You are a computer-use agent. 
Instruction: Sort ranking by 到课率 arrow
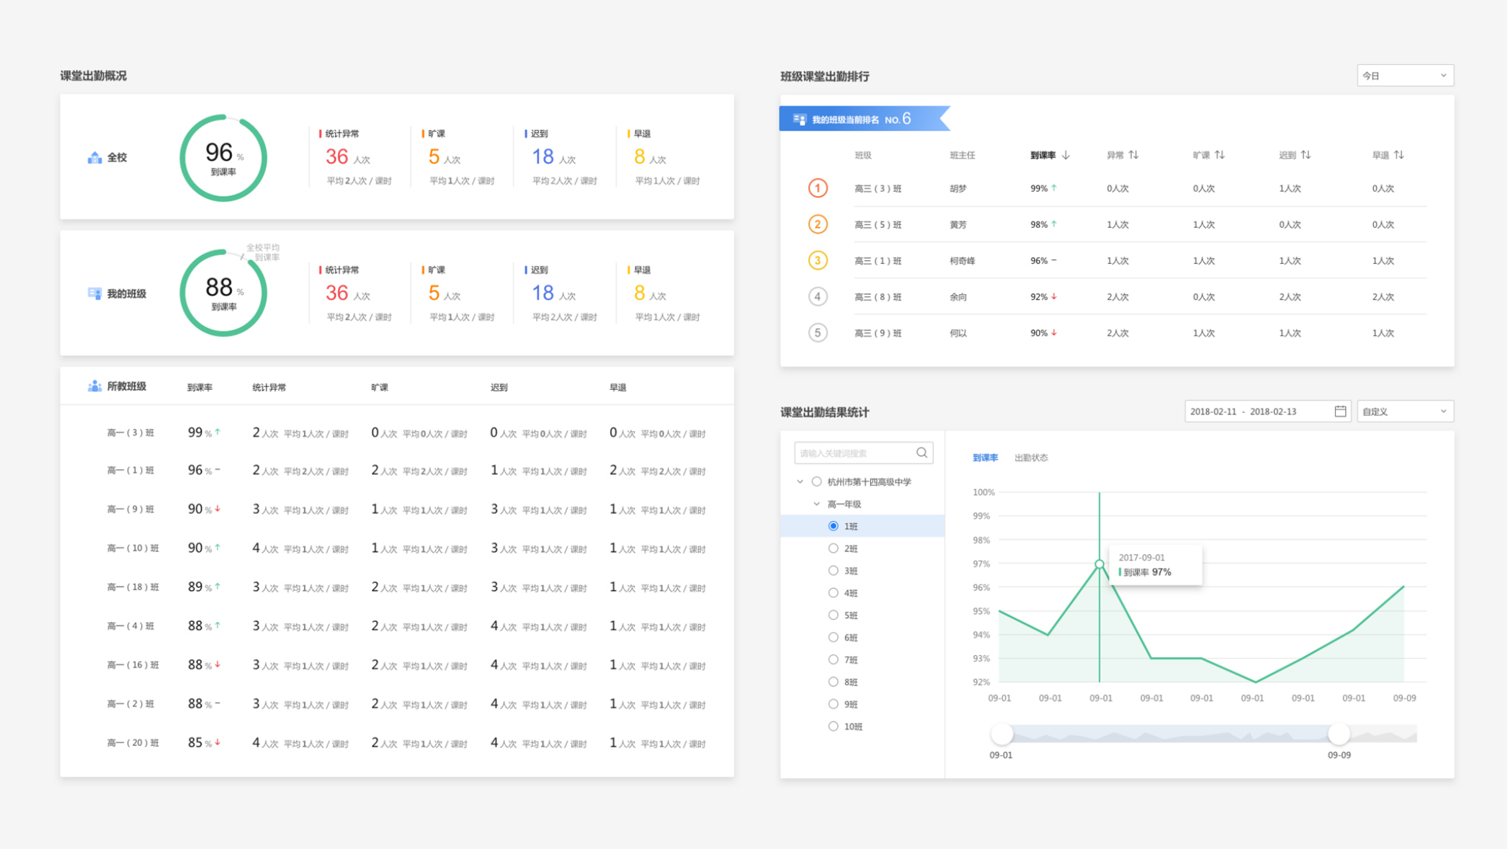coord(1066,155)
